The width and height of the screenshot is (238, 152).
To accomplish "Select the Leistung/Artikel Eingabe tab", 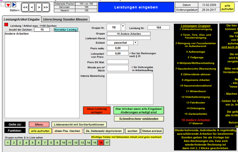I will tap(21, 19).
